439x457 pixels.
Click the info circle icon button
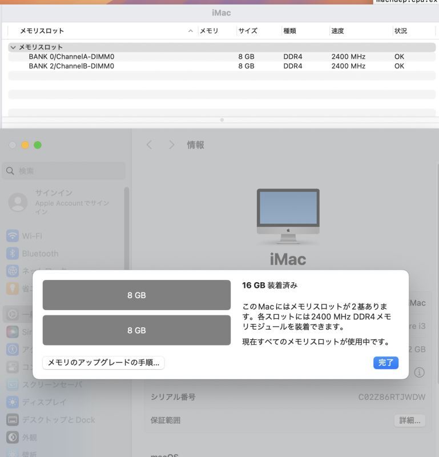[x=419, y=372]
